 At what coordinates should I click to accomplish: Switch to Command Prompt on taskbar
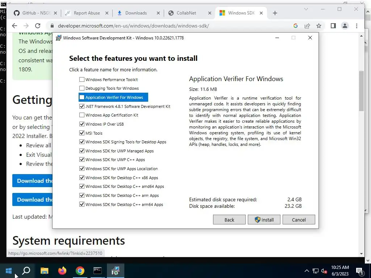coord(97,271)
